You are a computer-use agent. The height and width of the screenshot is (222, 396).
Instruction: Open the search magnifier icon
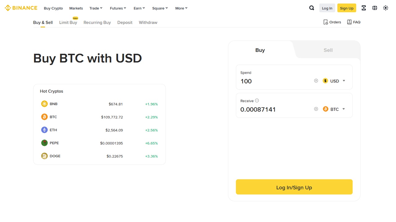(x=312, y=8)
